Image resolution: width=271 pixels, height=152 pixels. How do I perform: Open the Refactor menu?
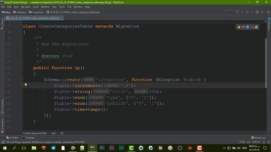[45, 7]
